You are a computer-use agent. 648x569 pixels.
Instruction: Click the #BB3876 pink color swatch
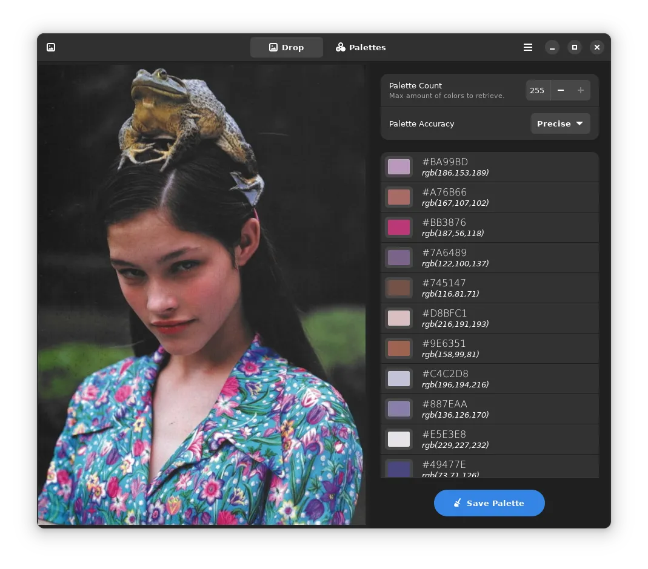point(399,228)
